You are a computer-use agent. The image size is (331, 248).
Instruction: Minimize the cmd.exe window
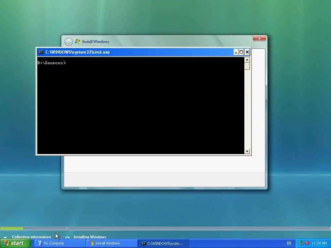click(236, 52)
